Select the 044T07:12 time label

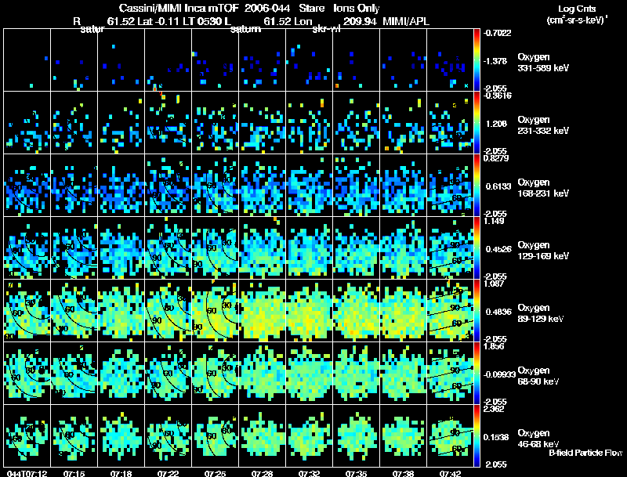click(x=27, y=473)
